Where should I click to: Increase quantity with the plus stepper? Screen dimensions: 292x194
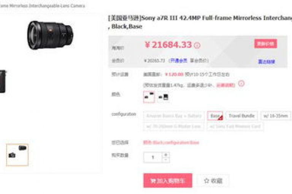click(x=166, y=155)
